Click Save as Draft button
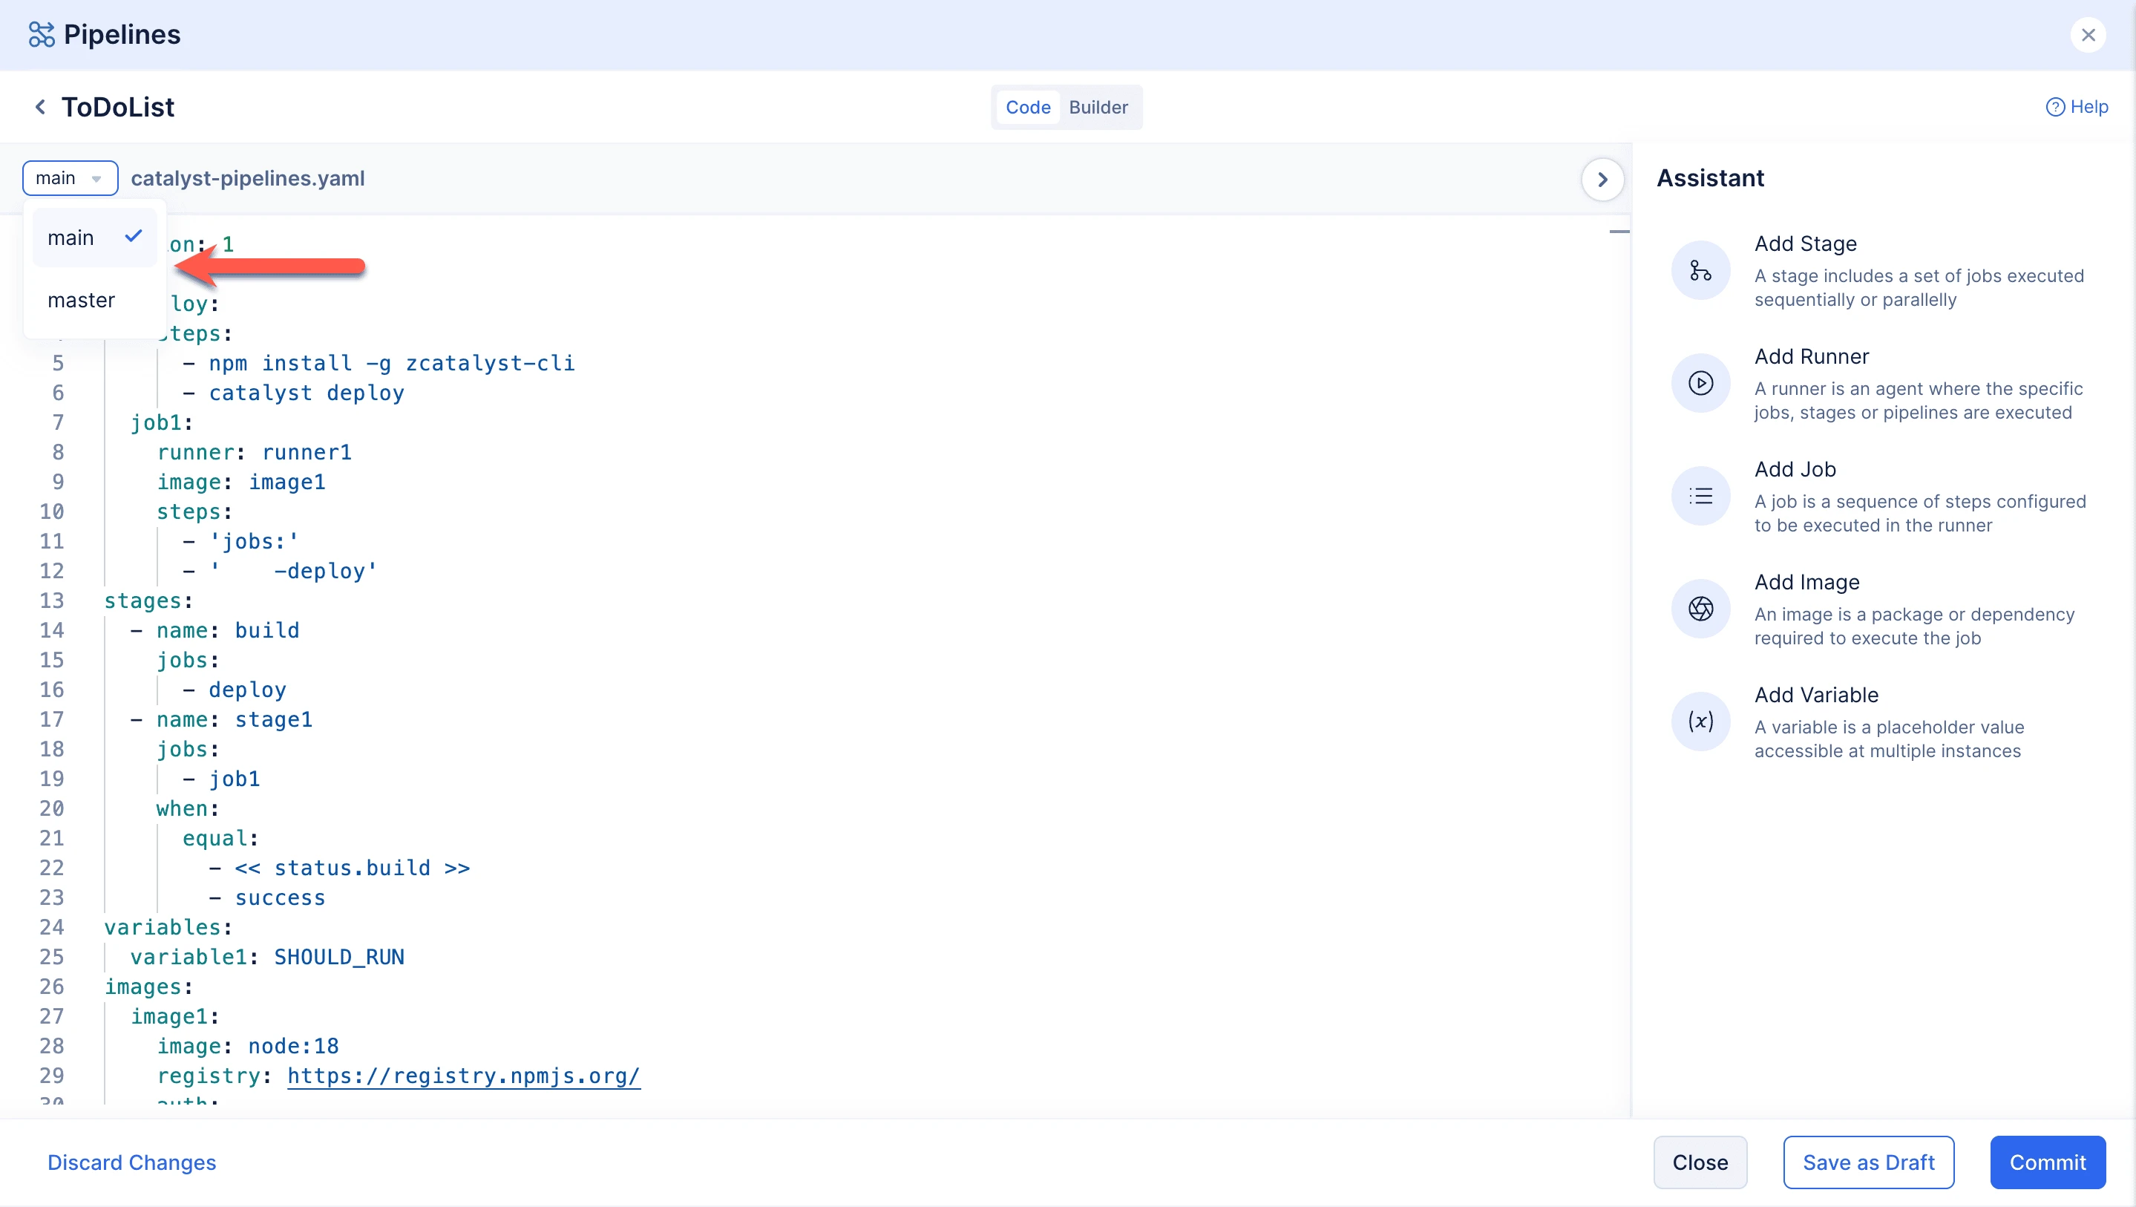This screenshot has height=1207, width=2136. 1868,1162
